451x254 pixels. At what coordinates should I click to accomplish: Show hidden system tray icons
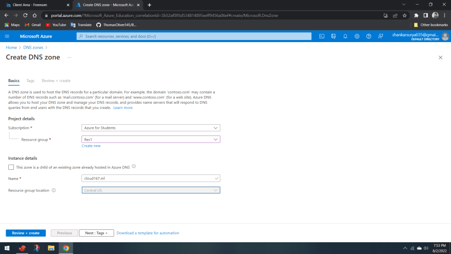405,248
